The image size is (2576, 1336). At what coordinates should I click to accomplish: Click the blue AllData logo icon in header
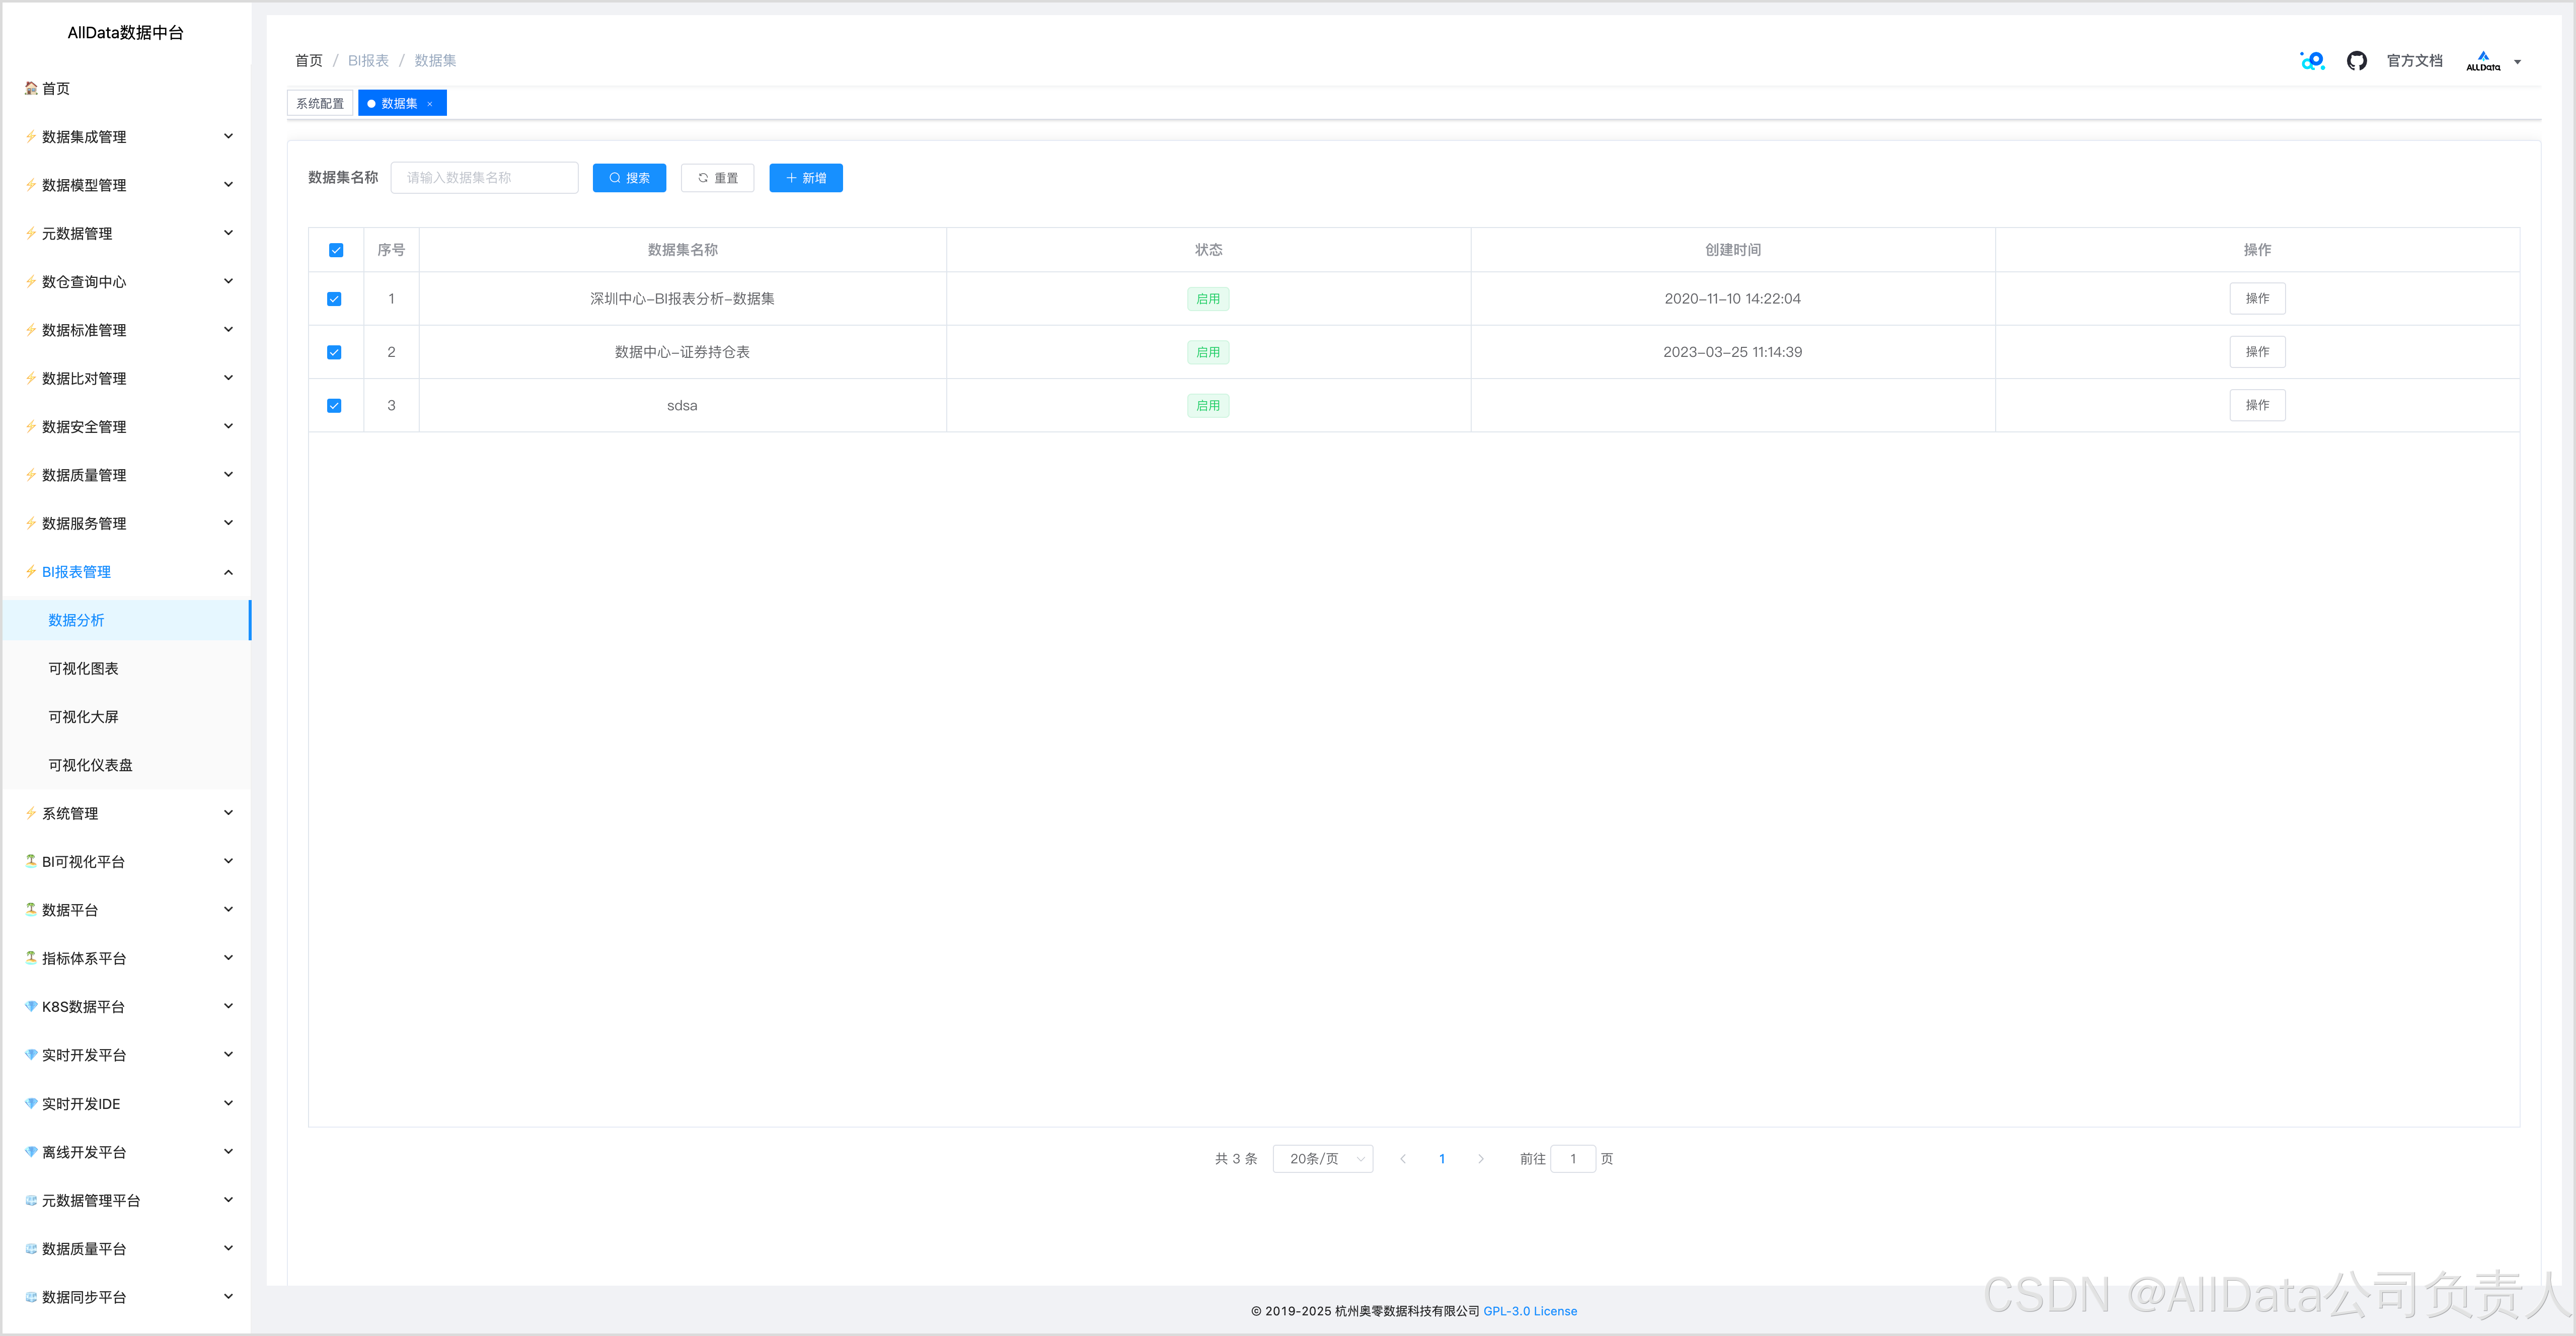[x=2312, y=61]
